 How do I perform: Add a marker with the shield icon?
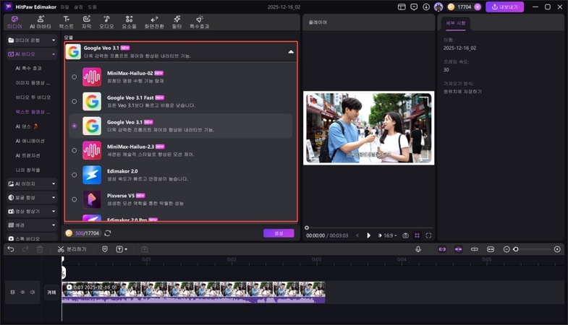[x=105, y=249]
